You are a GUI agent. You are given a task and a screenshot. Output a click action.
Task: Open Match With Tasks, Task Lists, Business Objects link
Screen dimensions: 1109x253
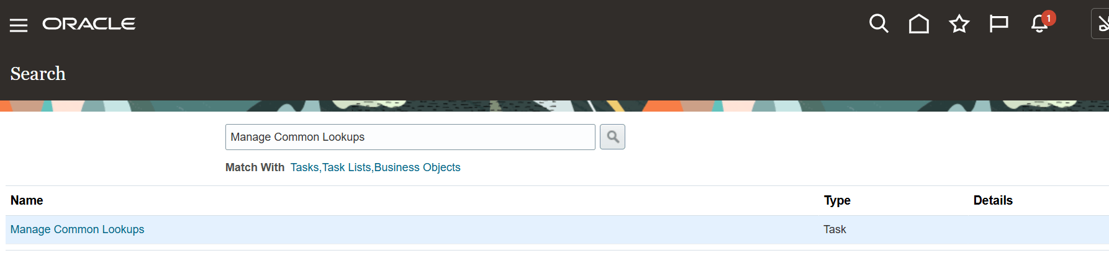coord(376,167)
